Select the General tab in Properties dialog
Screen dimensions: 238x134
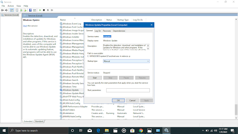click(89, 31)
